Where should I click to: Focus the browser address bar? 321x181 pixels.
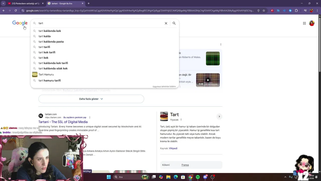coord(140,11)
